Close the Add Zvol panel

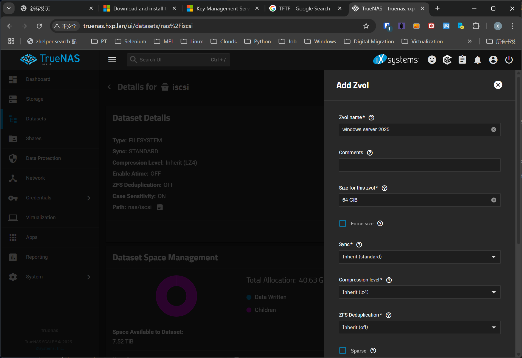pos(498,85)
